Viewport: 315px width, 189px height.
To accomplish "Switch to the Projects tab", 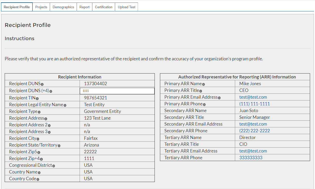I will [x=41, y=7].
